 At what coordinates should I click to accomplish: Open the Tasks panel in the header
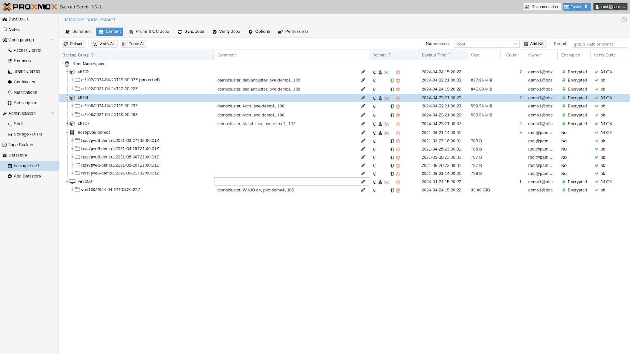(x=576, y=7)
